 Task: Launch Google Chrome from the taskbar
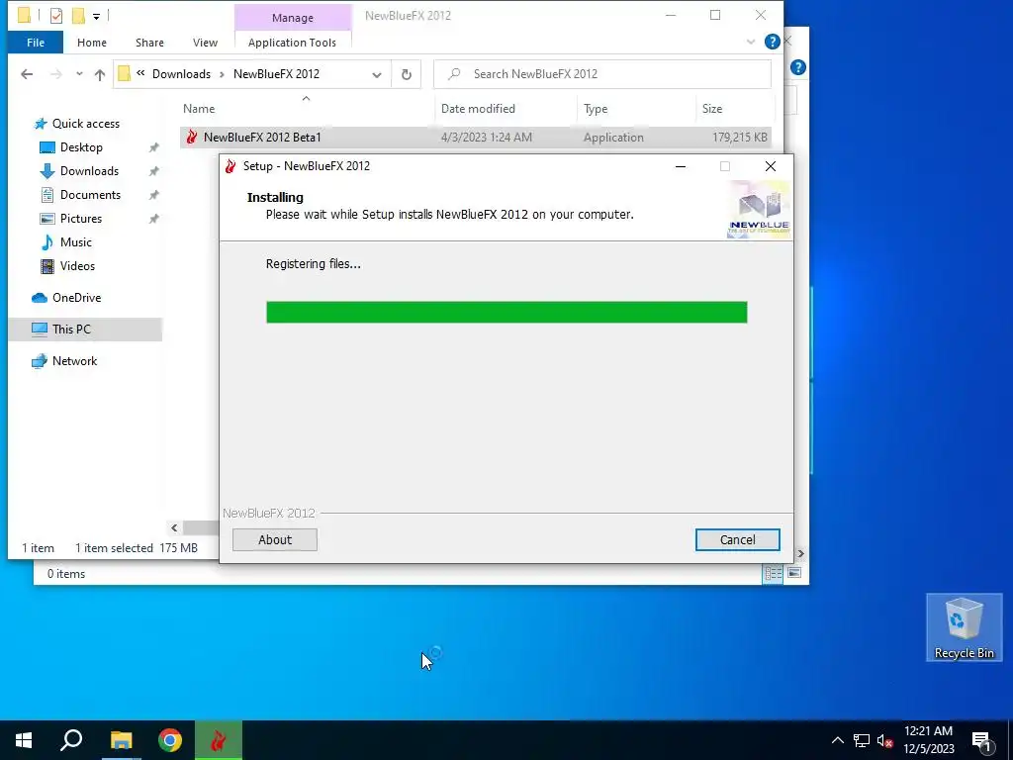[x=170, y=740]
